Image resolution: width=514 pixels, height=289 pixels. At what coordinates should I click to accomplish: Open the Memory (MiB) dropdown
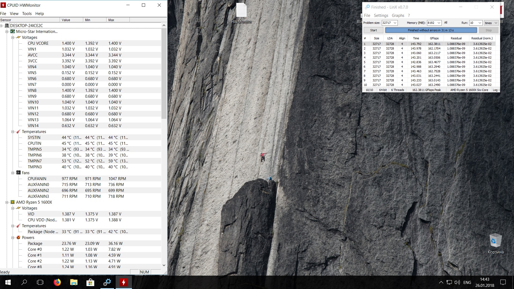[439, 23]
